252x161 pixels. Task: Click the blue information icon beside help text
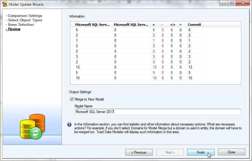coord(69,125)
